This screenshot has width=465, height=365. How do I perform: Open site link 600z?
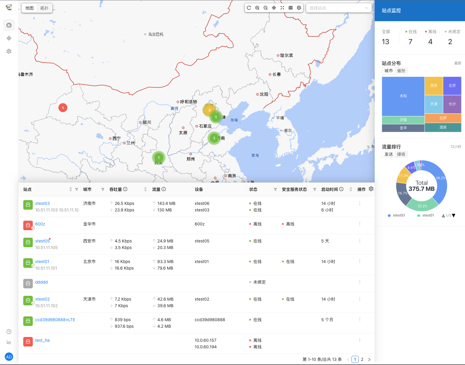[40, 224]
